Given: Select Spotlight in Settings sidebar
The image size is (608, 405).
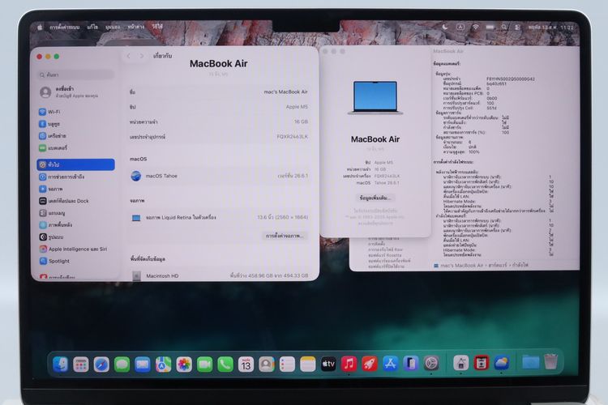Looking at the screenshot, I should tap(75, 261).
